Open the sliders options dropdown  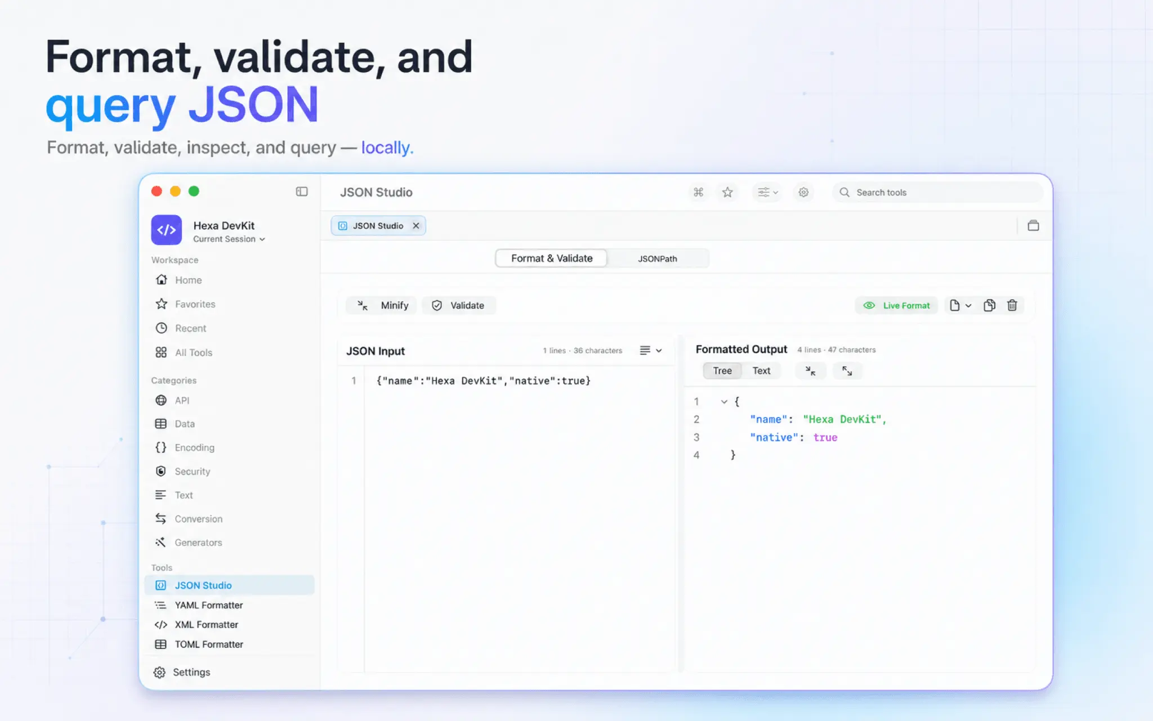767,193
